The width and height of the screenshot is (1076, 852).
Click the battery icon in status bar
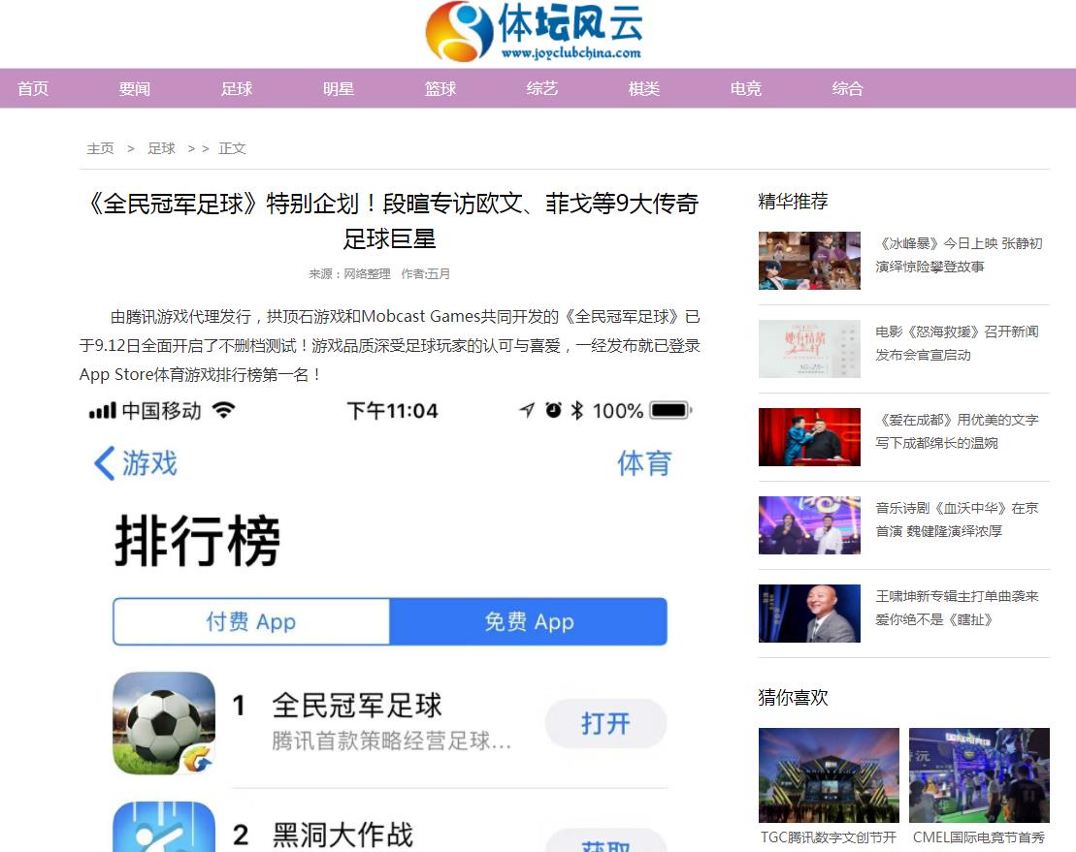pos(671,410)
